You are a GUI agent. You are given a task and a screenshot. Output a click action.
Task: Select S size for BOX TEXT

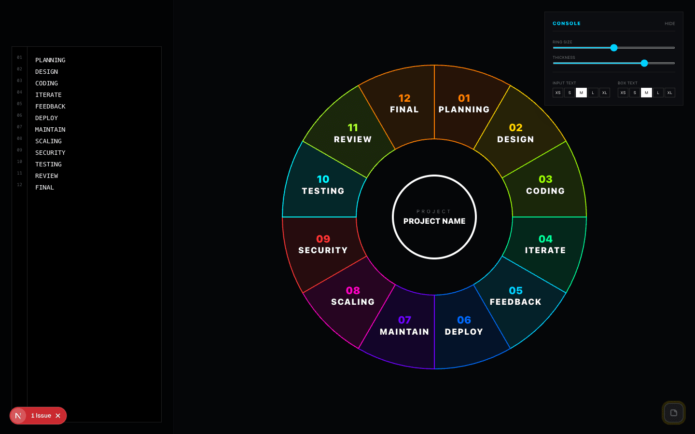634,93
